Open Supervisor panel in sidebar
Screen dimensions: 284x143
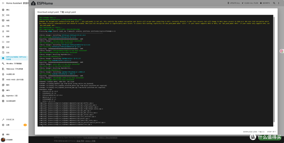tap(14, 96)
